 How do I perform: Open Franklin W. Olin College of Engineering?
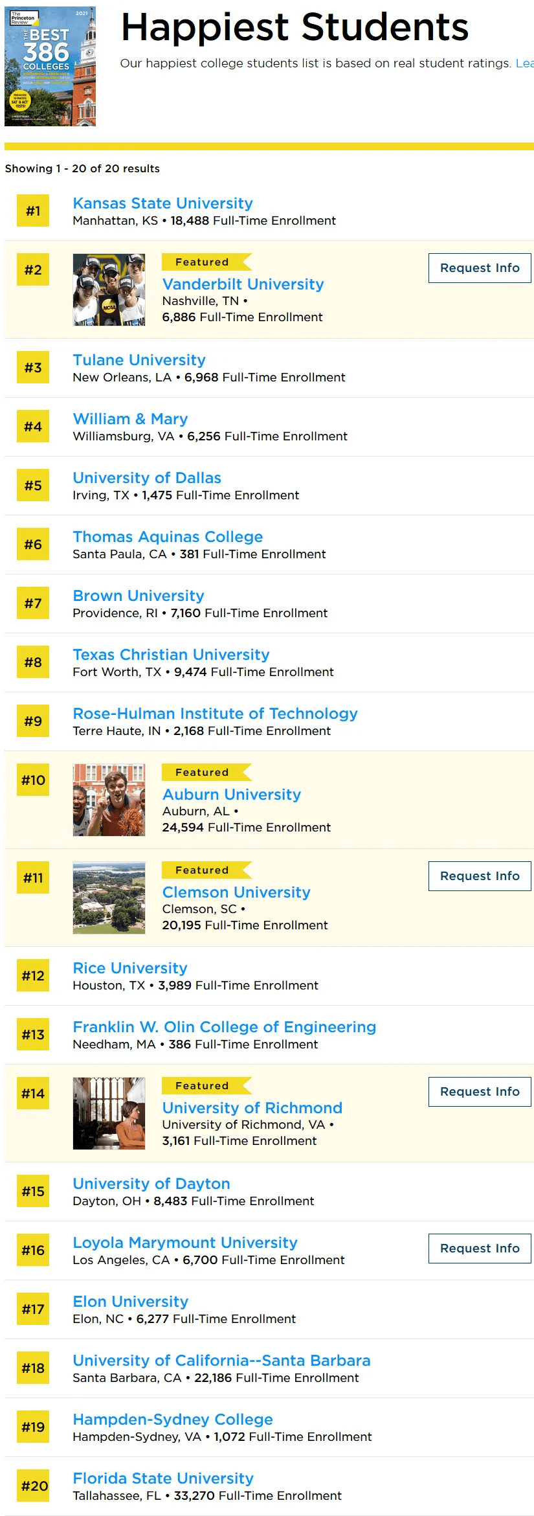[225, 1027]
